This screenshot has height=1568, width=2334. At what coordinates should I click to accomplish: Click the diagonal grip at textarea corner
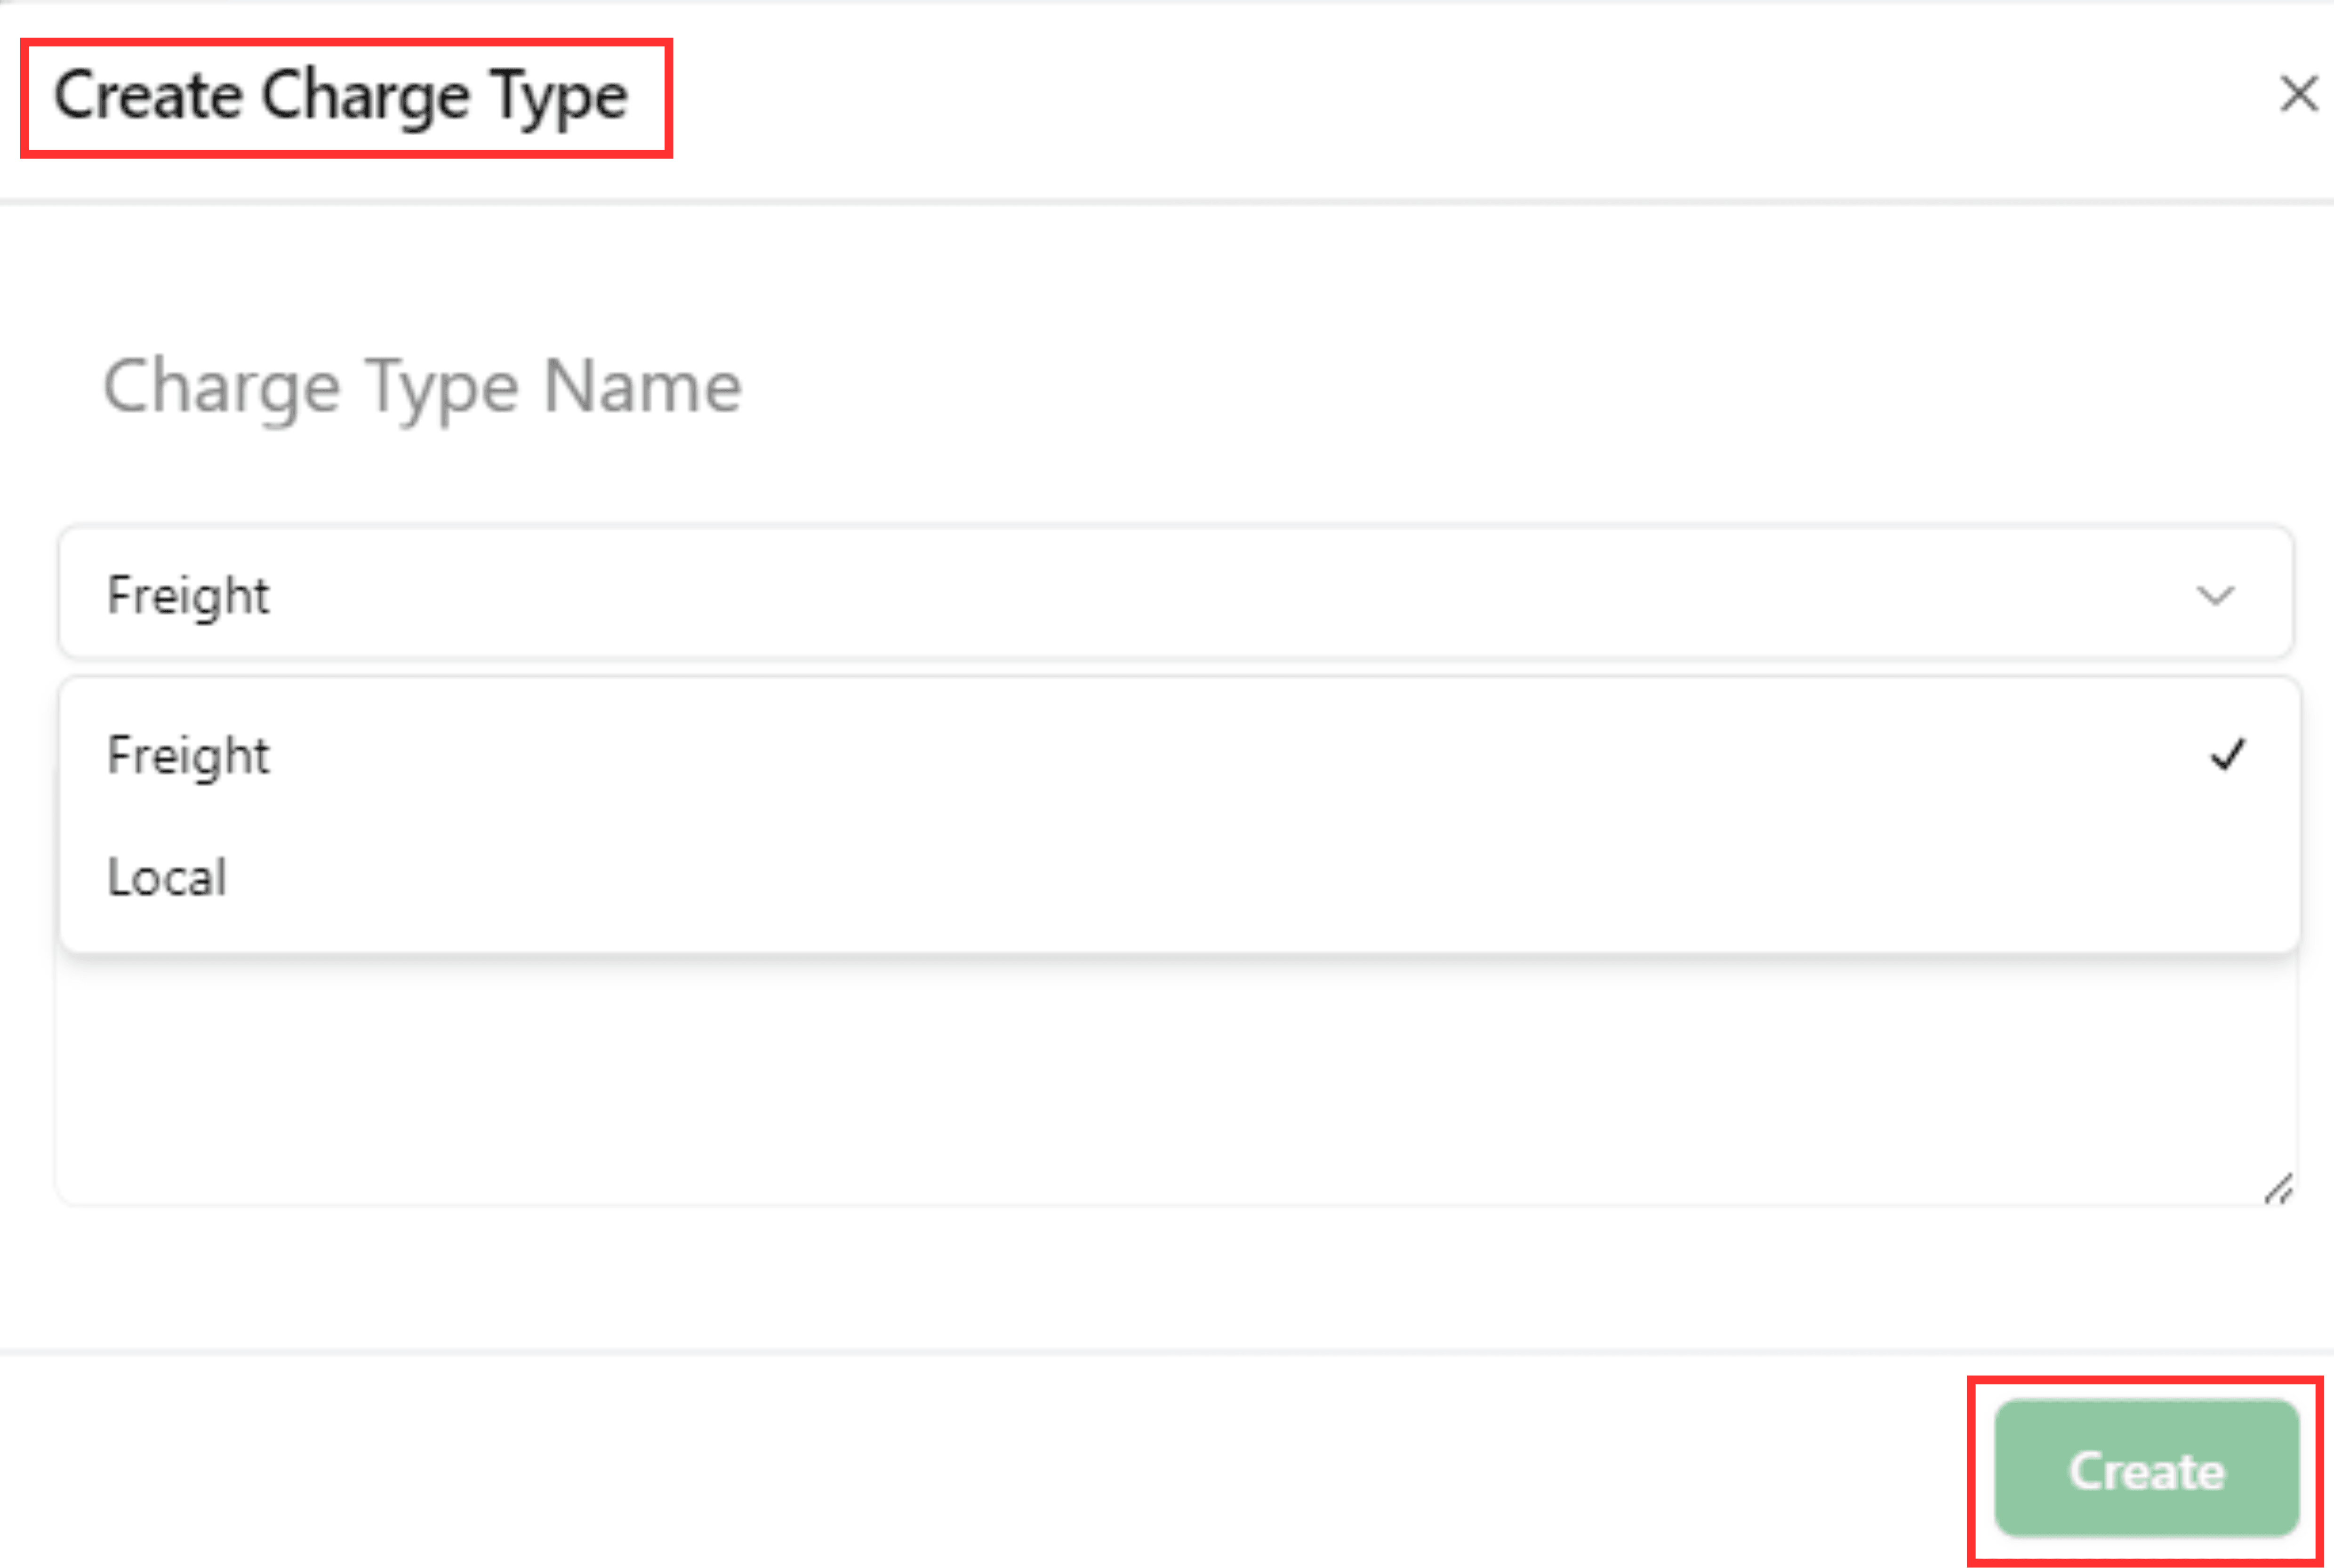(x=2279, y=1190)
